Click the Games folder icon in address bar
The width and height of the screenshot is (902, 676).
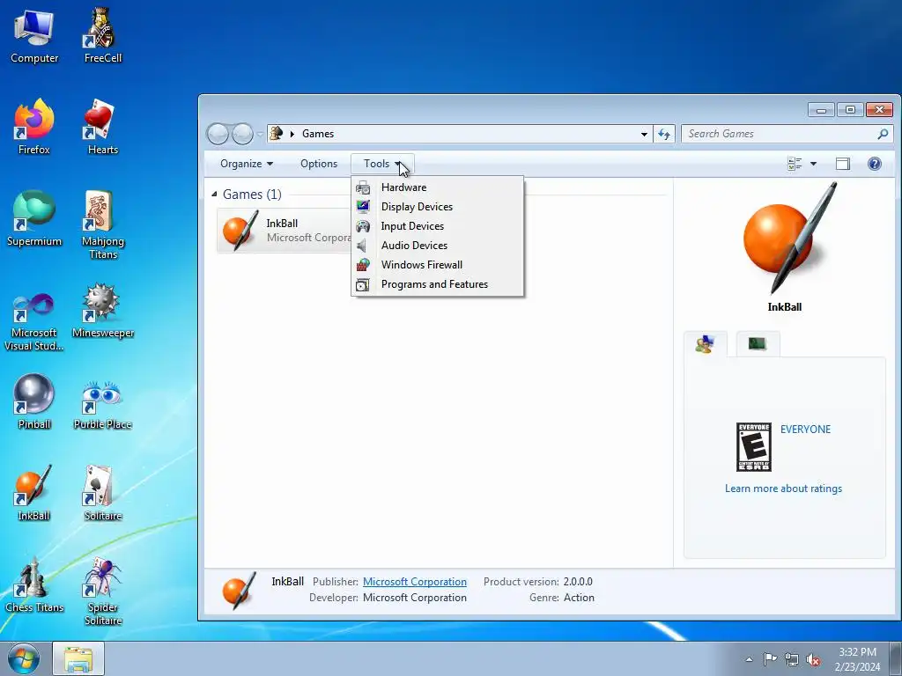click(x=276, y=134)
